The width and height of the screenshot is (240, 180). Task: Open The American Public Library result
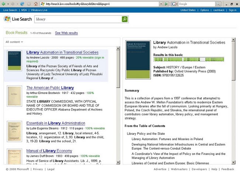[x=50, y=88]
